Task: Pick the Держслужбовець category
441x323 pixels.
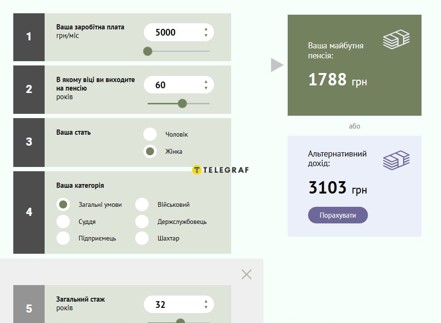Action: pos(142,221)
